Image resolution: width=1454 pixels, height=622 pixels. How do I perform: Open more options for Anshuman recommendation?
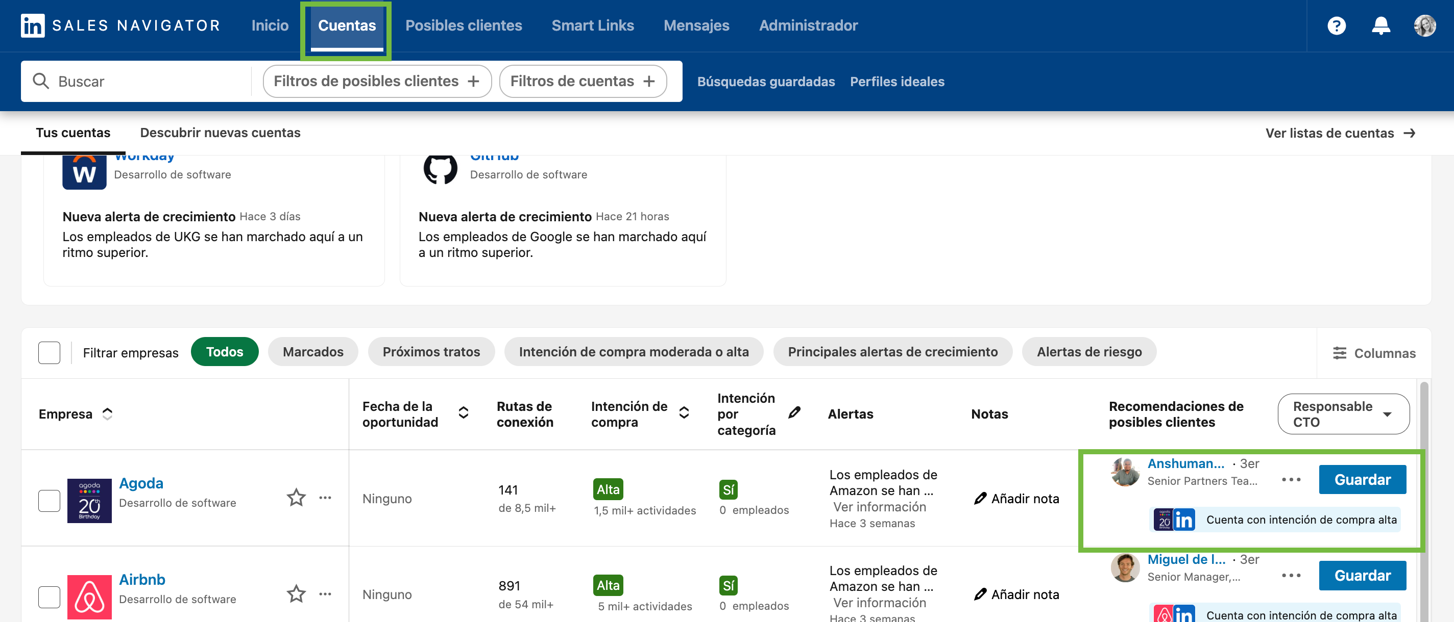click(x=1291, y=479)
